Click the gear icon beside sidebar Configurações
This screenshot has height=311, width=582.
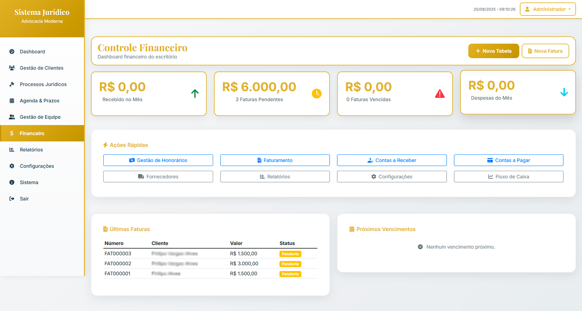[12, 166]
